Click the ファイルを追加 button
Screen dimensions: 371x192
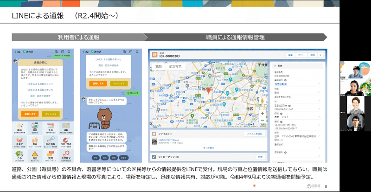coord(255,134)
